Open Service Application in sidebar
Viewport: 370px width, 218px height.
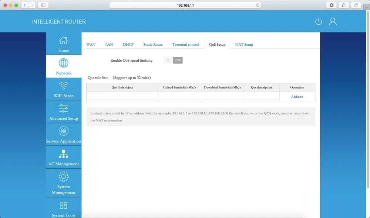tap(64, 135)
